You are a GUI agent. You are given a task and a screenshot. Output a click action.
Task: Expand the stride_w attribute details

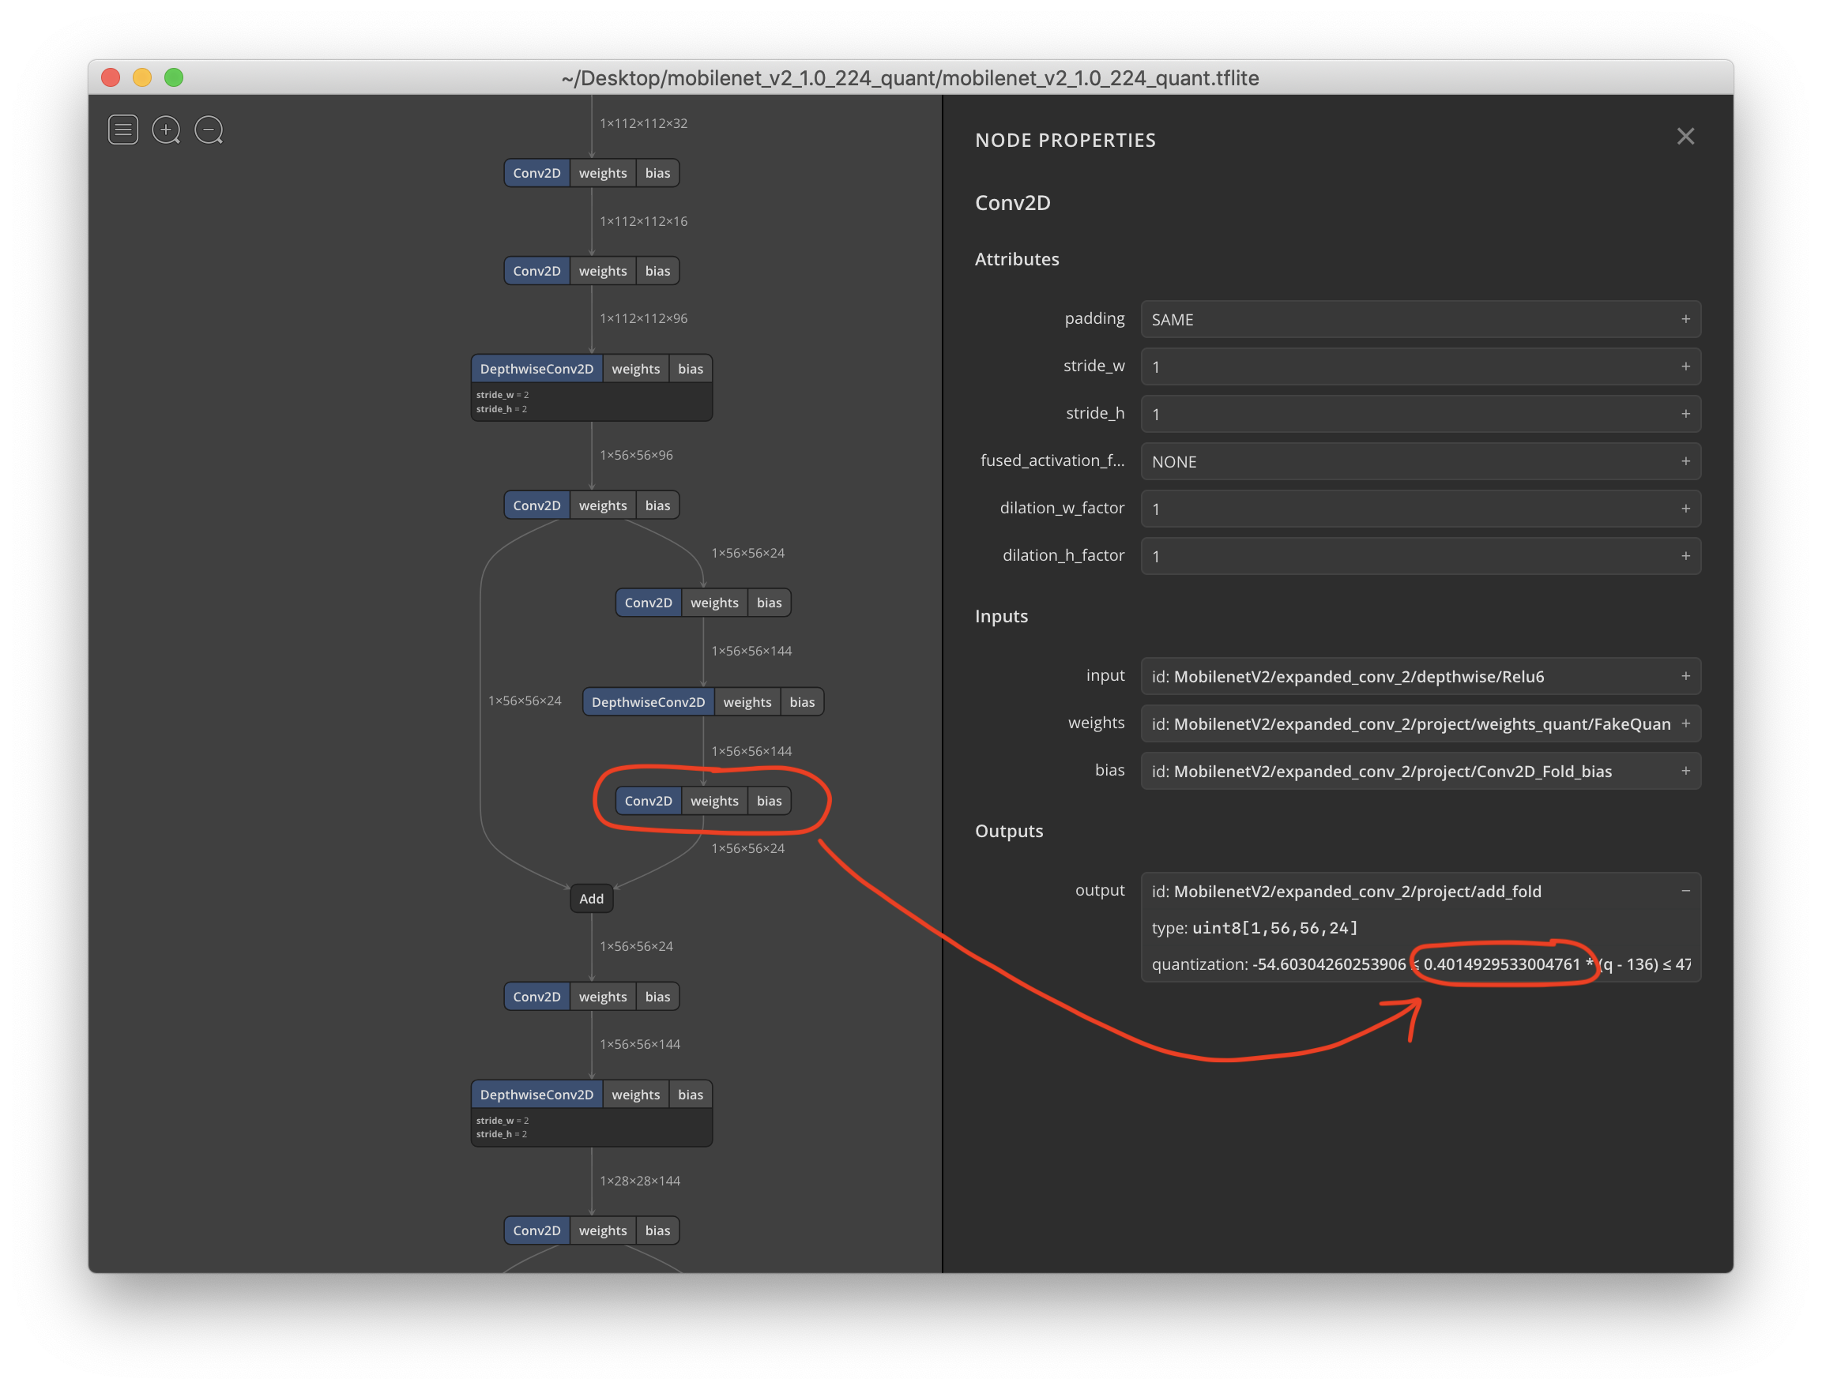tap(1685, 366)
